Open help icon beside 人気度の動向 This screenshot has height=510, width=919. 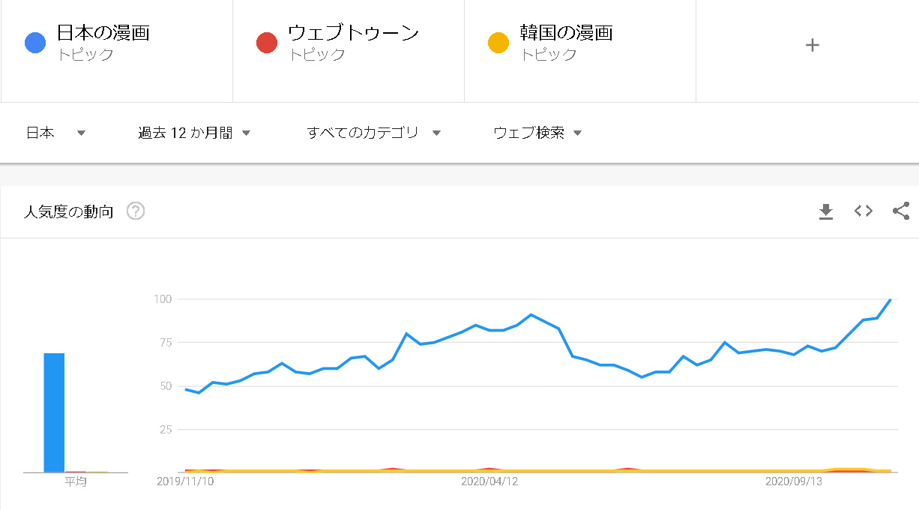(x=136, y=211)
